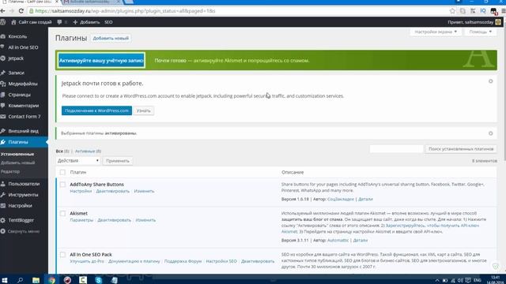
Task: Click Применить bulk action button
Action: point(118,161)
